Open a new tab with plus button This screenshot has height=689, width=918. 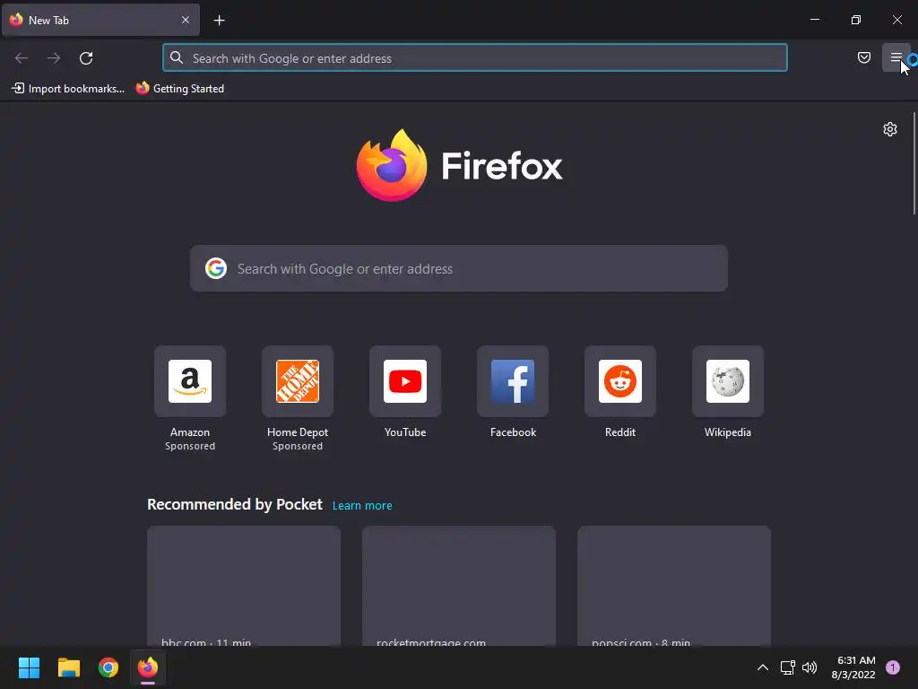(219, 21)
